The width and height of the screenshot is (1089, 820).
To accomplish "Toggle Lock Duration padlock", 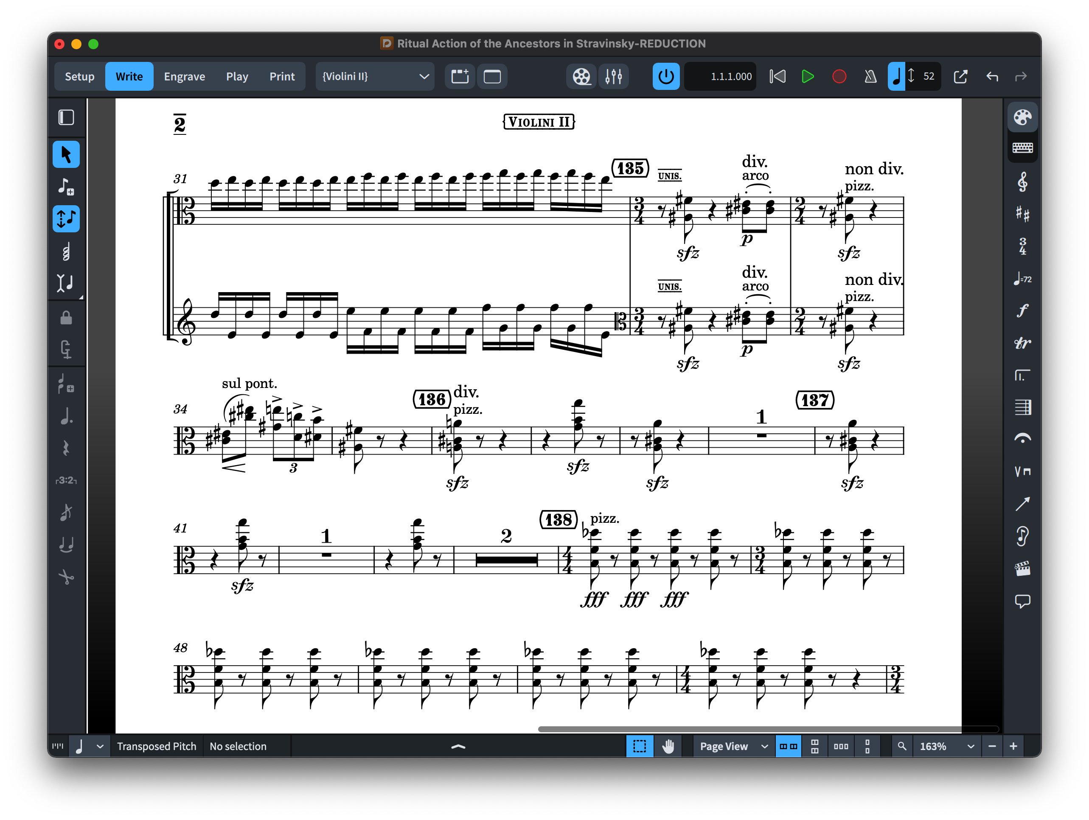I will 66,318.
